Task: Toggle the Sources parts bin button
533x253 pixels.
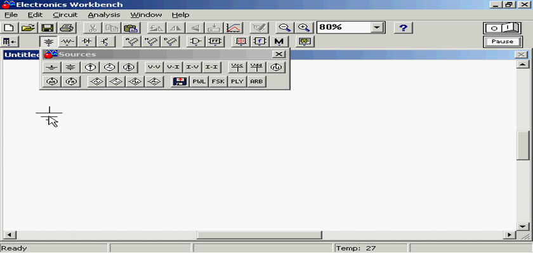Action: 49,41
